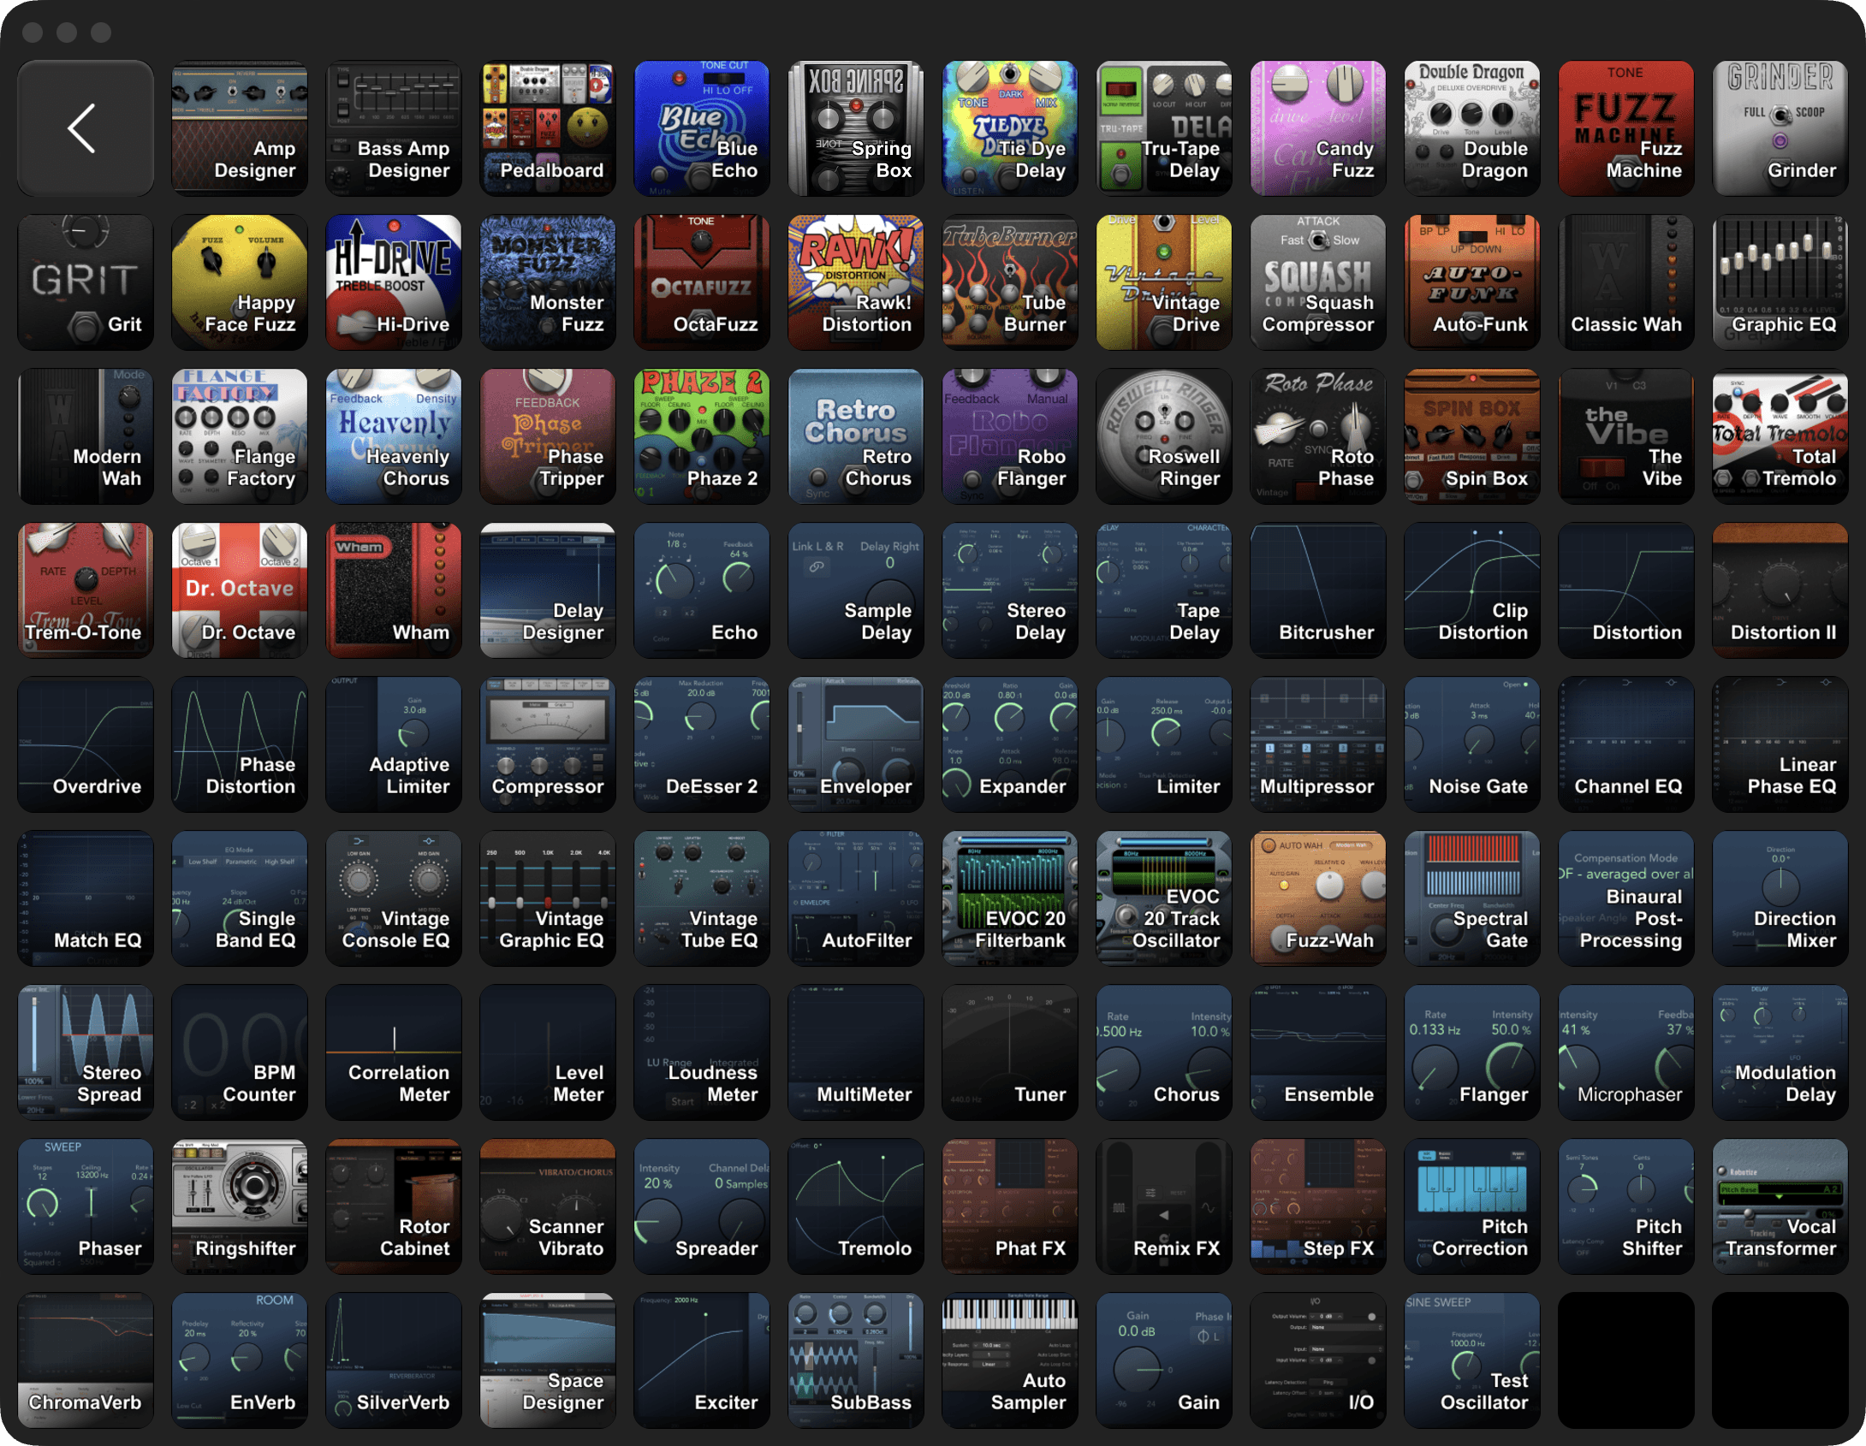The height and width of the screenshot is (1446, 1866).
Task: Open the ChromaVerb reverb
Action: [86, 1360]
